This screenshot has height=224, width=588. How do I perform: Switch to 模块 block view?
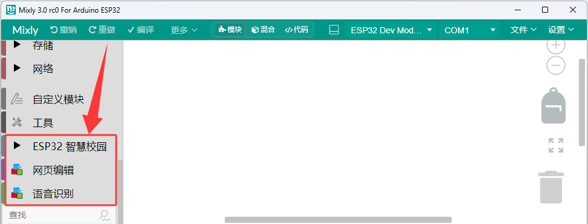tap(230, 30)
